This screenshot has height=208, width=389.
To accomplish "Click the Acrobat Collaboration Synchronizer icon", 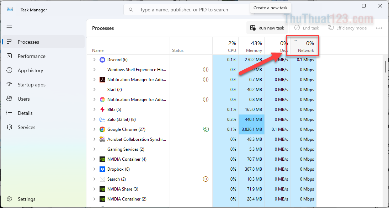I will point(102,139).
